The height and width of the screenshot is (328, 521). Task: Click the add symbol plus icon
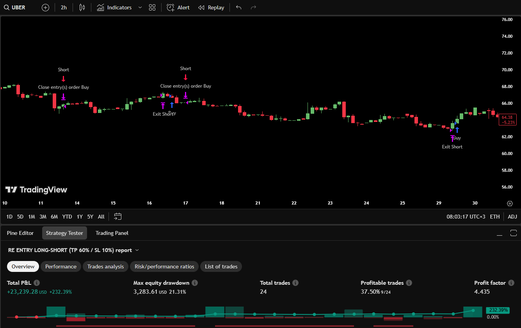pyautogui.click(x=45, y=7)
